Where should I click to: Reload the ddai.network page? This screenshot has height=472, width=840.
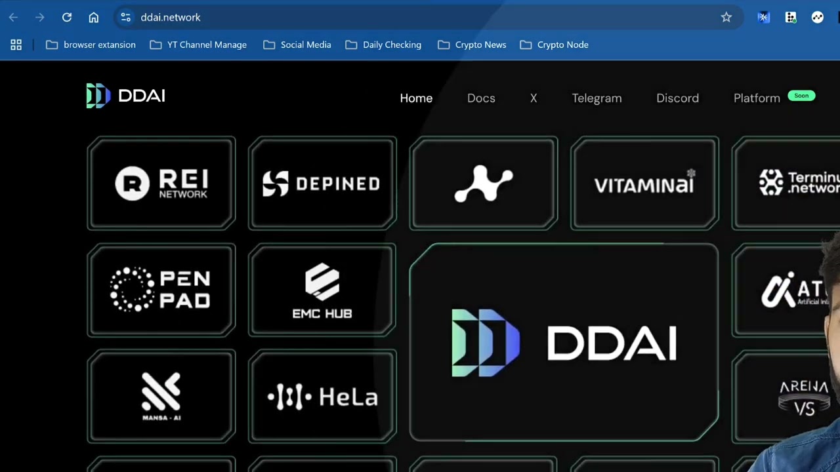click(67, 18)
